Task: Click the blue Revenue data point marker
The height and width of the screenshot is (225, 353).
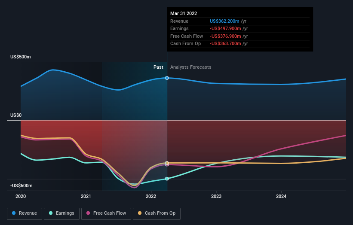Action: coord(167,78)
